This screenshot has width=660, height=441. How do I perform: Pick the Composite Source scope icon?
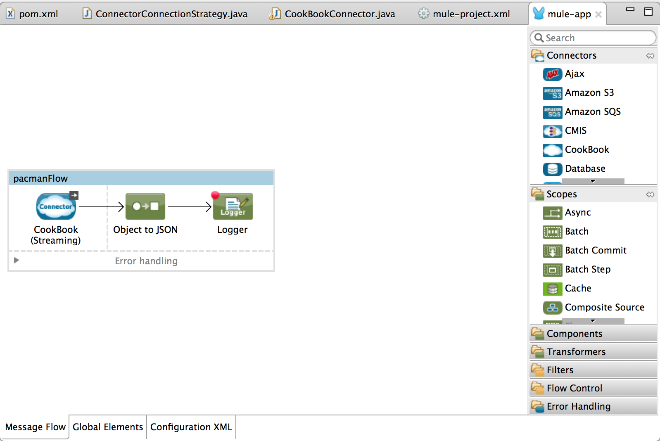[552, 308]
